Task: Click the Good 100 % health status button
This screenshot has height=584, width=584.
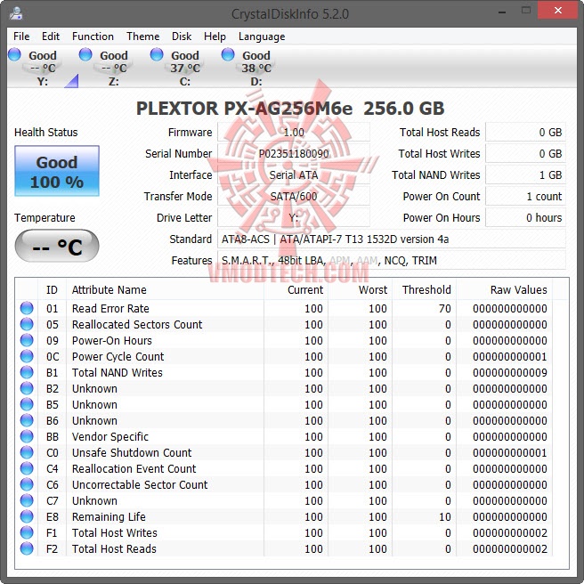Action: (57, 171)
